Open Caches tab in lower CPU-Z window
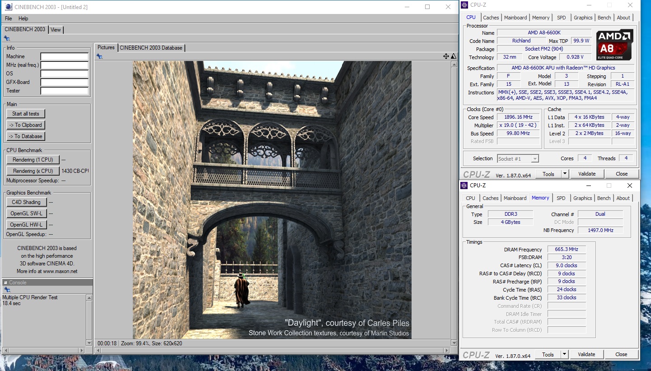 (x=490, y=198)
